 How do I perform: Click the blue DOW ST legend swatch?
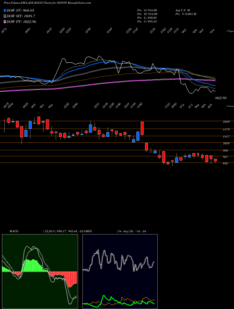point(5,10)
